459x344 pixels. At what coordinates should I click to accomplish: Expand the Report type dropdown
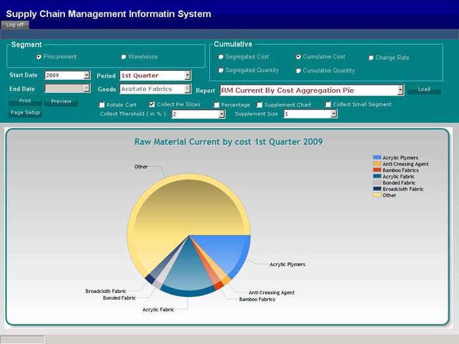pyautogui.click(x=401, y=90)
